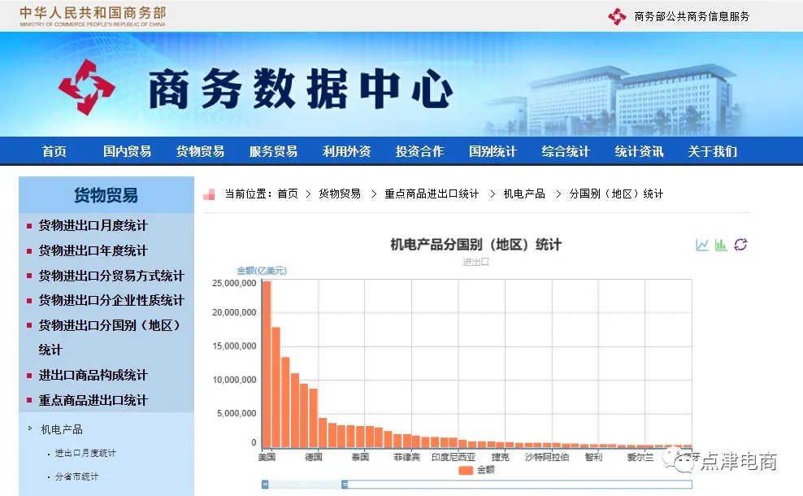Open 货物进出口分企业性质统计 sidebar link

[111, 300]
